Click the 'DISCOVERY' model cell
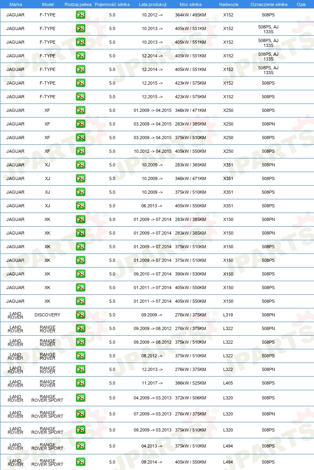Image resolution: width=314 pixels, height=470 pixels. click(47, 315)
